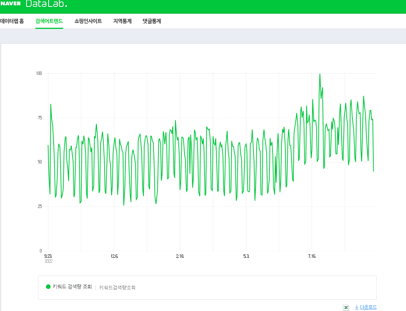406x311 pixels.
Task: Click the chart's highest peak at 100
Action: (320, 74)
